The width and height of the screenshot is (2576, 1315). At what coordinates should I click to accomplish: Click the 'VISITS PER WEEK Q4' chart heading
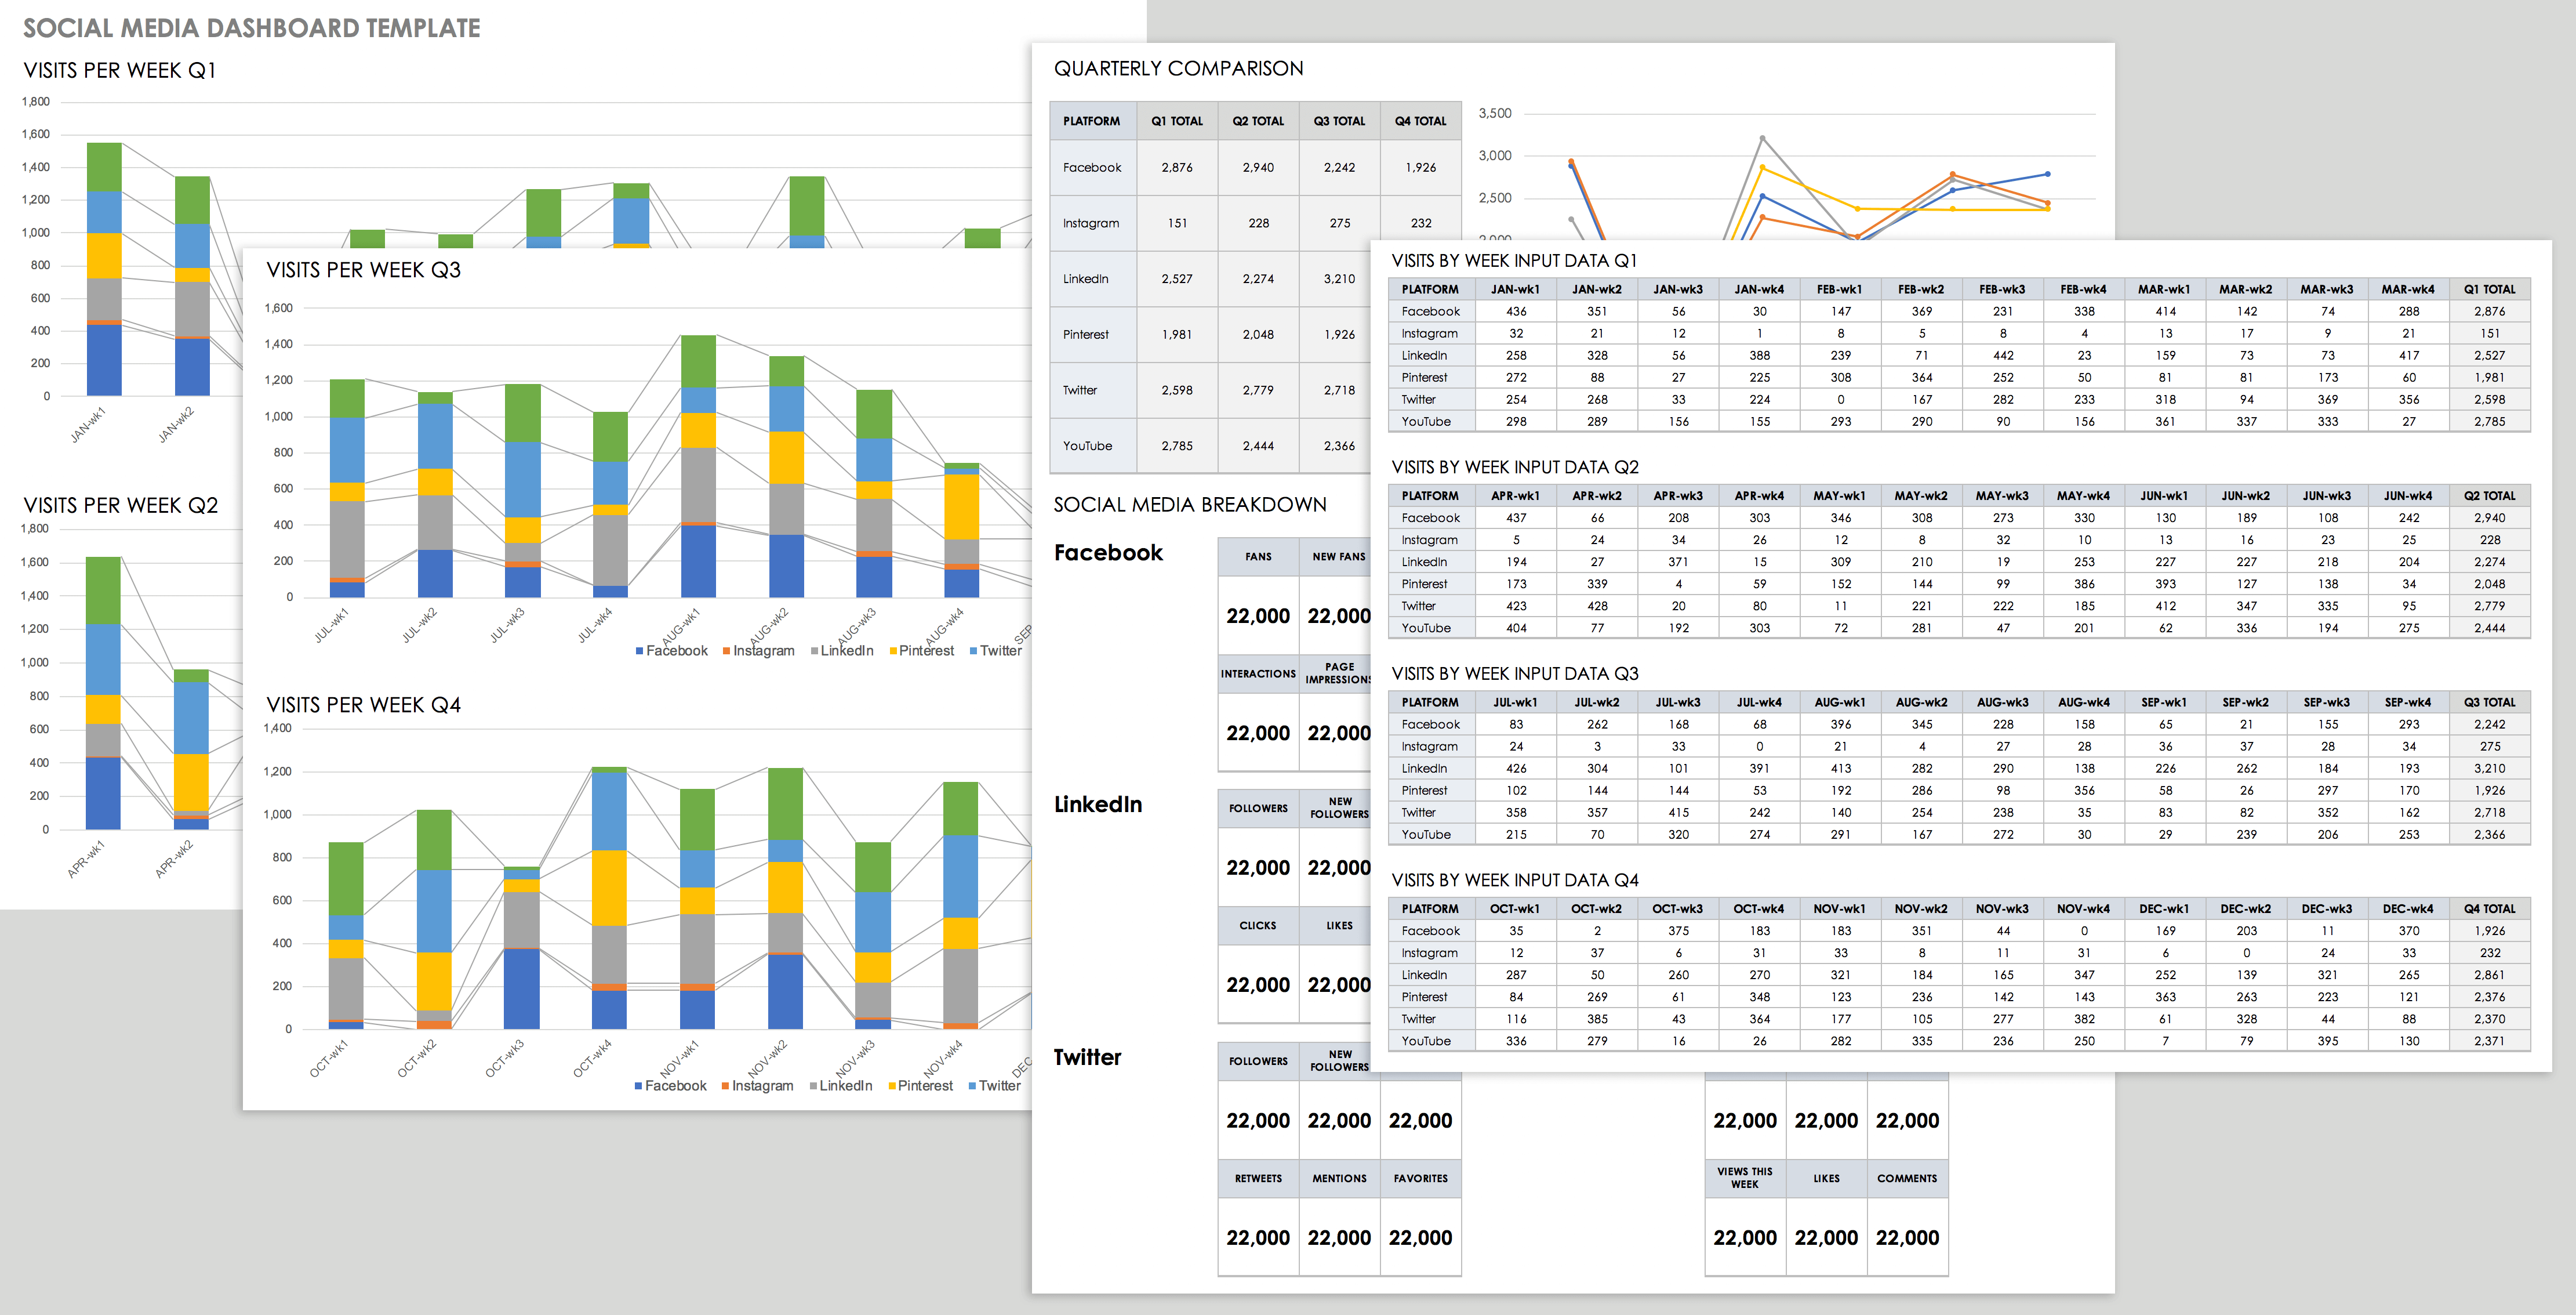tap(364, 705)
